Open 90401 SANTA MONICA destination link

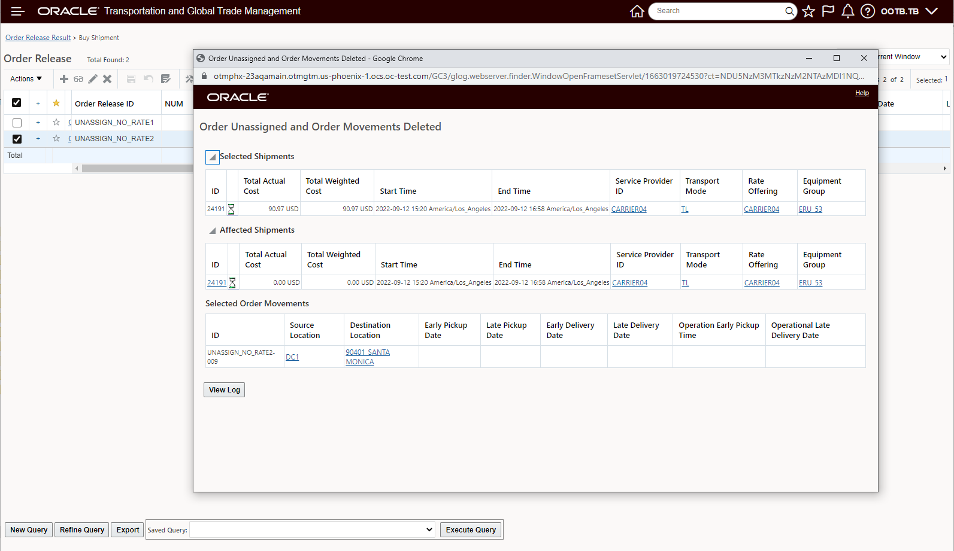[368, 357]
